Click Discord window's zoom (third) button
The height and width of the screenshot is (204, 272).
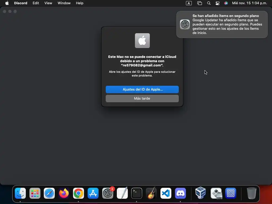[15, 11]
